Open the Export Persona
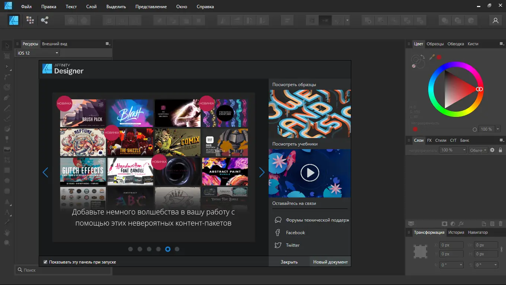 (45, 20)
